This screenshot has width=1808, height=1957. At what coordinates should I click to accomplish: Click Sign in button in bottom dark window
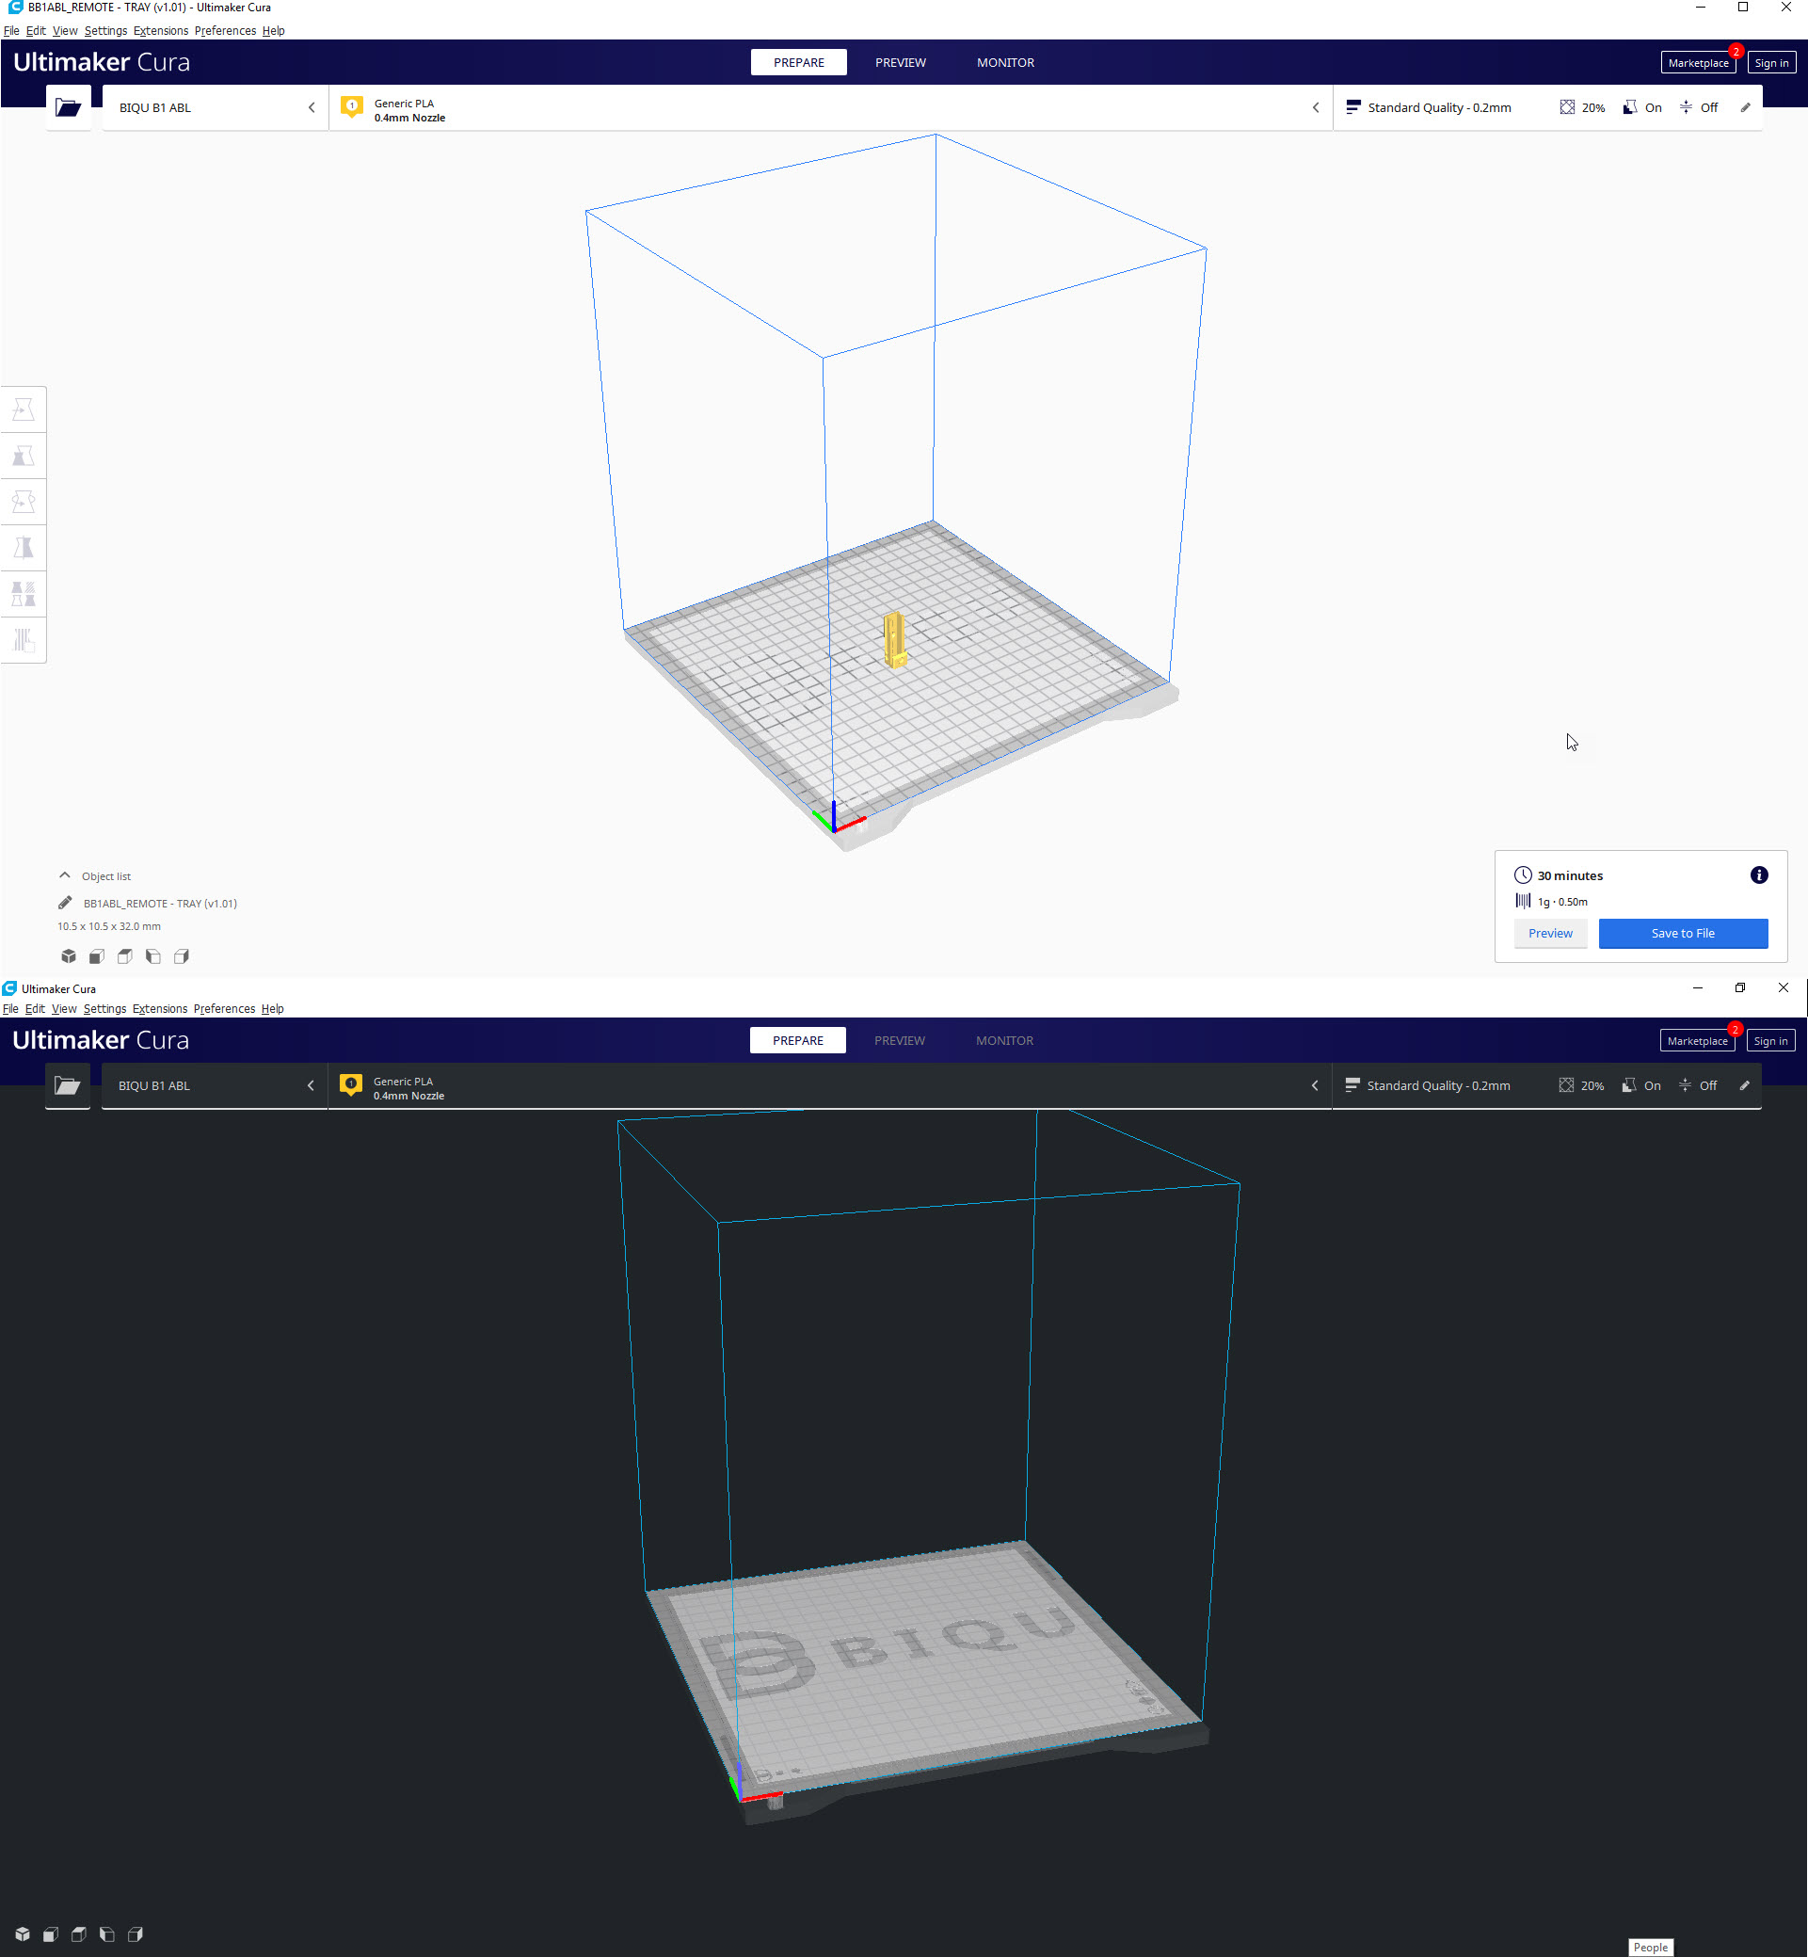coord(1769,1040)
